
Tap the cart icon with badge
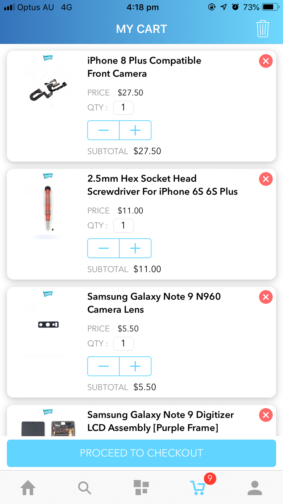click(198, 488)
